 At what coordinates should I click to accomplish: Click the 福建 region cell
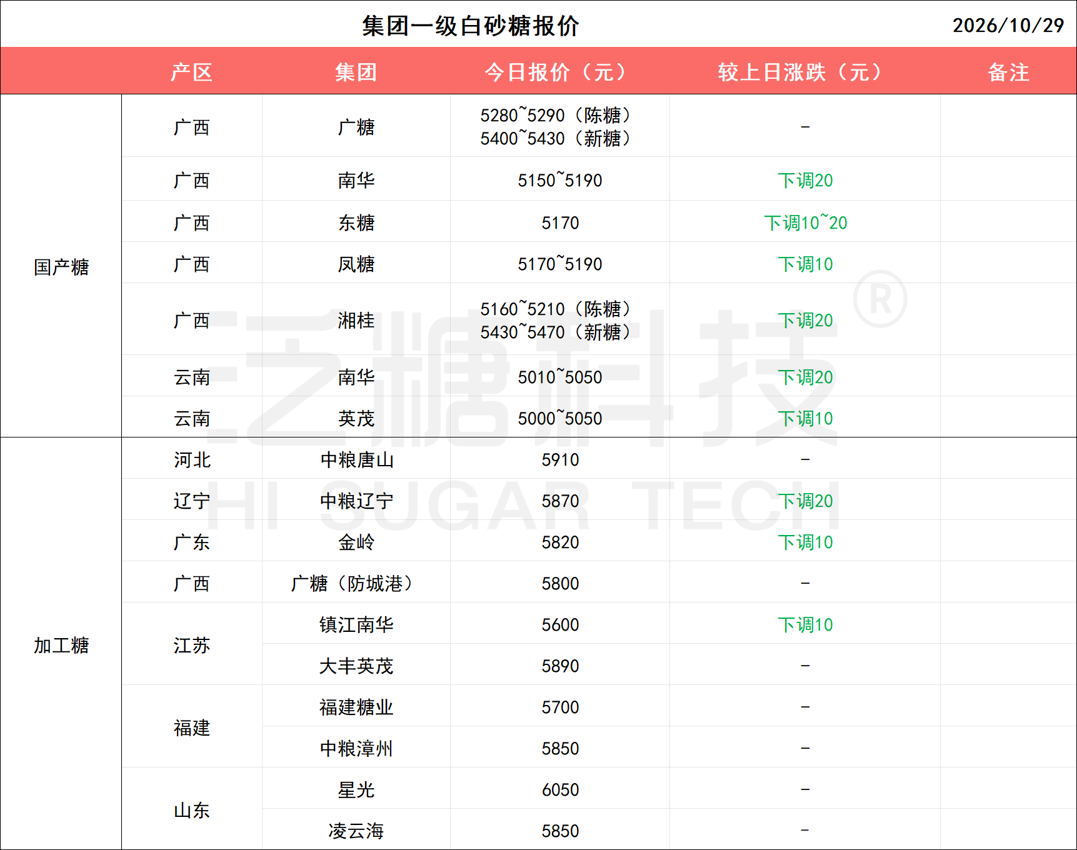tap(192, 727)
